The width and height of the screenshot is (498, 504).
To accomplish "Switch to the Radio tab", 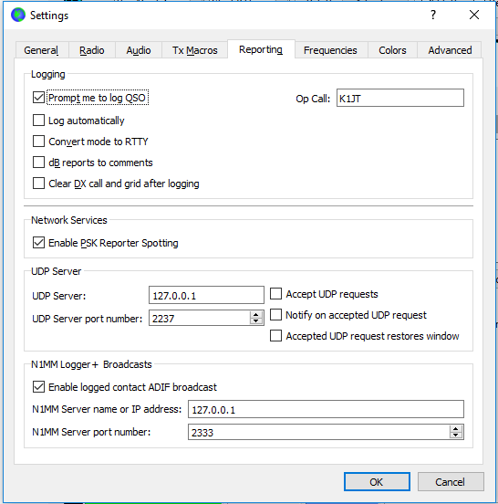I will click(92, 50).
